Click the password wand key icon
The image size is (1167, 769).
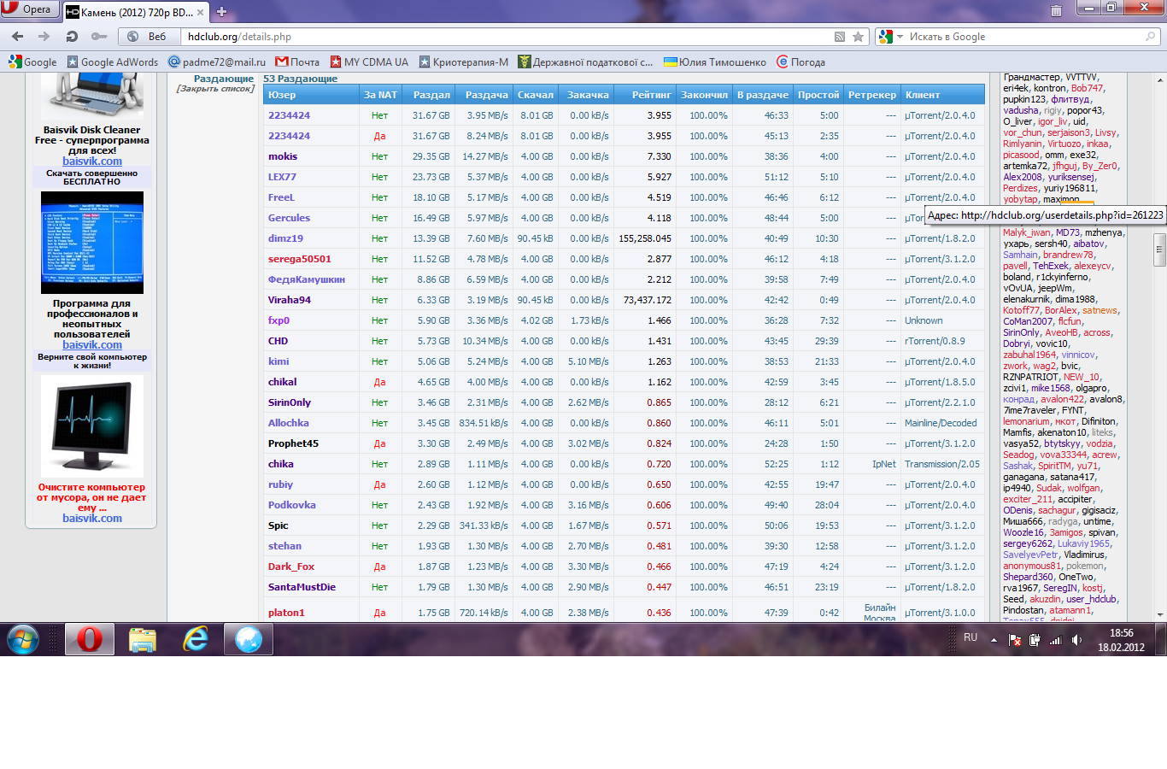click(99, 37)
